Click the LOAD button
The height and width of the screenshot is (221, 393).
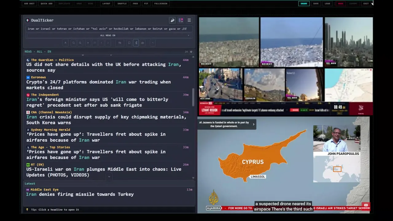[327, 4]
